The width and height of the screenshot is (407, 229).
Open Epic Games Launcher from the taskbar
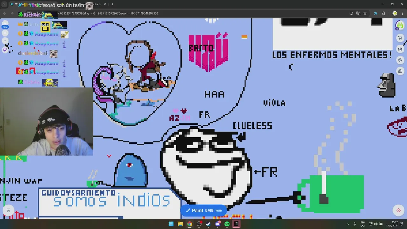point(236,224)
